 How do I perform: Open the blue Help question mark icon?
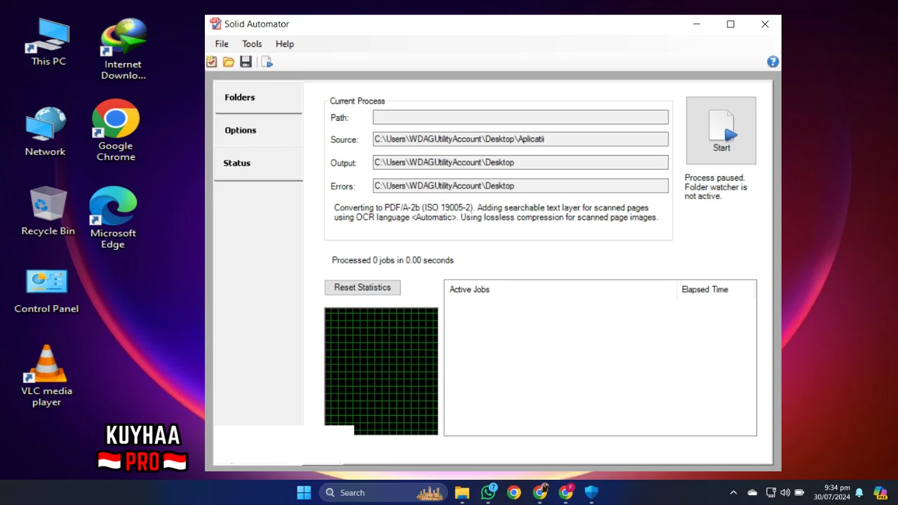773,62
